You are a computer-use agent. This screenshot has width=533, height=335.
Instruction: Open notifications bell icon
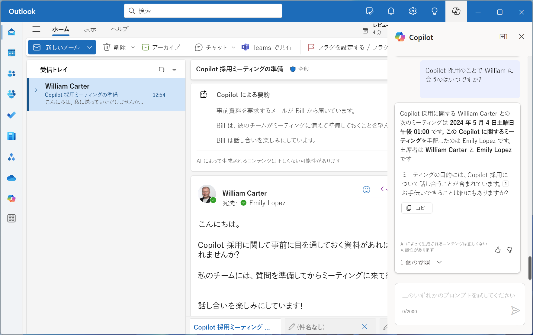pyautogui.click(x=391, y=11)
